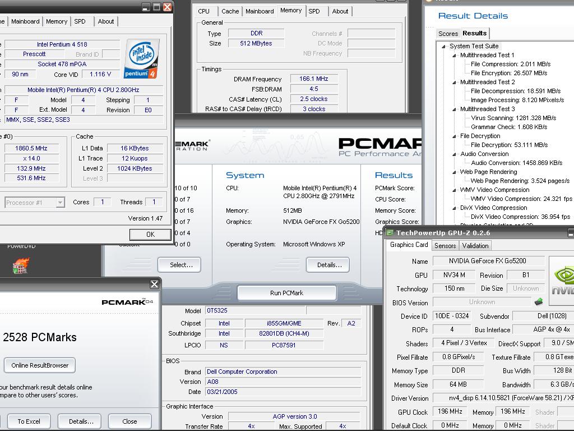Click the Run PCMark button
The image size is (574, 431).
286,293
